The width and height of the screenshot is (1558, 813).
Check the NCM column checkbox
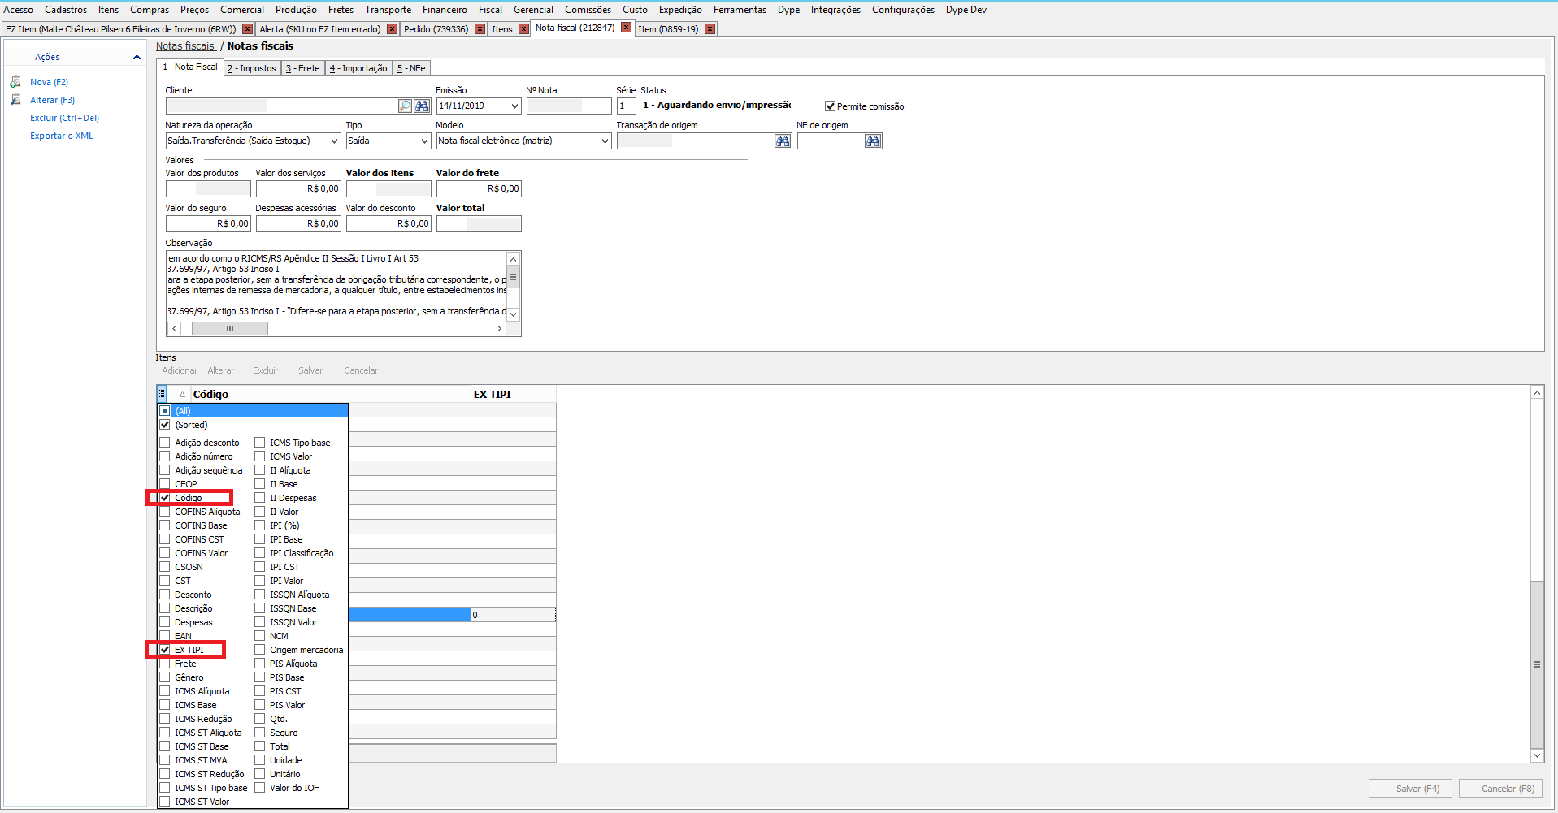[x=260, y=636]
